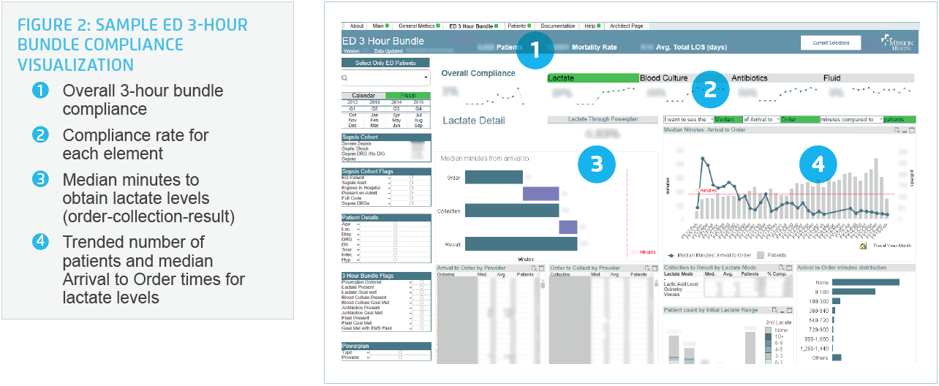Maximize the Median Minutes Arrival to Order chart
Screen dimensions: 939x386
911,130
